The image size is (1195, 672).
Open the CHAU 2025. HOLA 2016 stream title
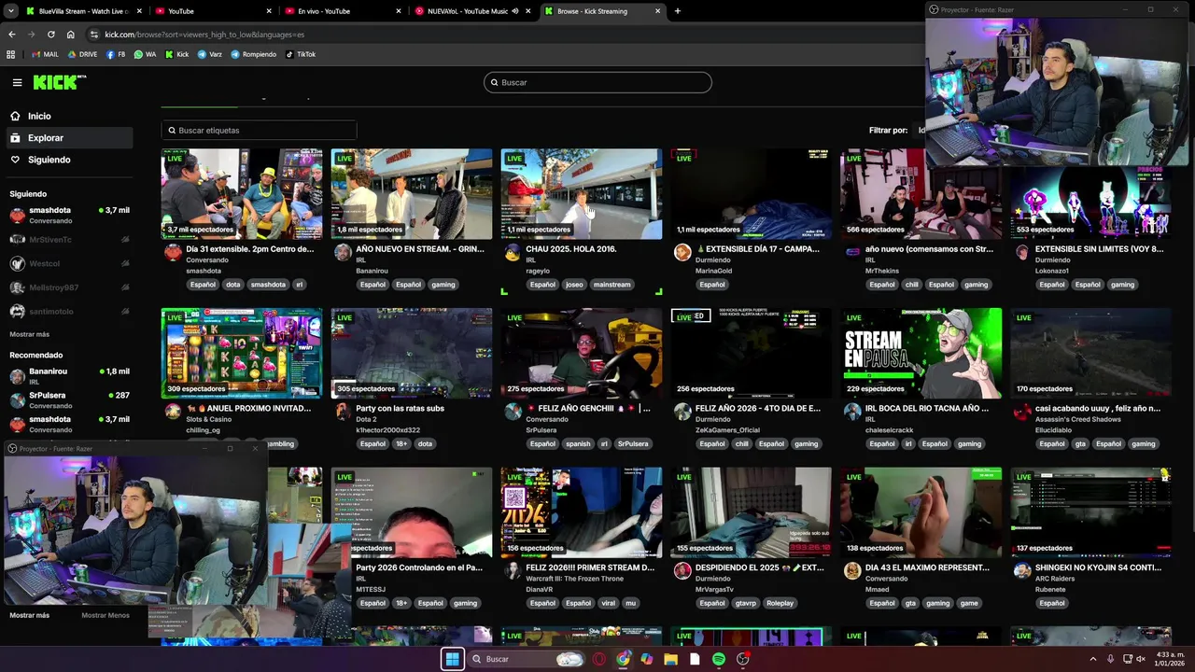point(571,249)
